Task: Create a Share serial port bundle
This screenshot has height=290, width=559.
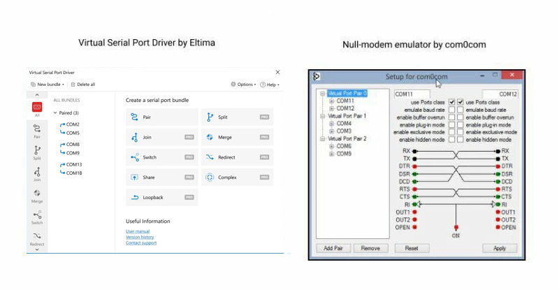Action: [x=162, y=177]
